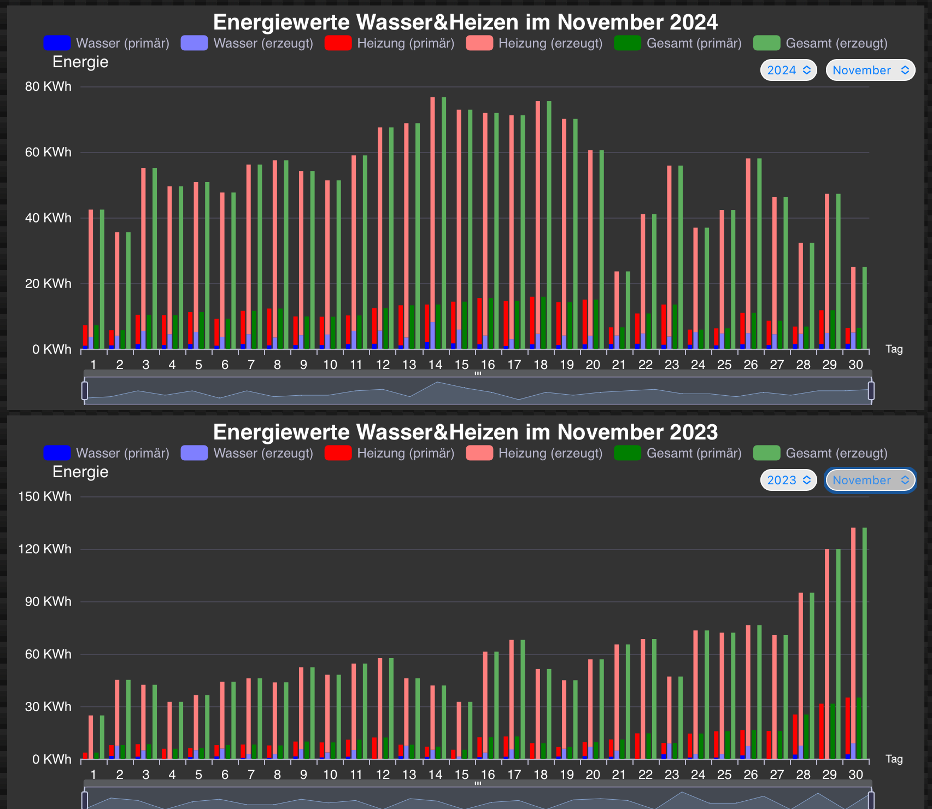The height and width of the screenshot is (809, 932).
Task: Toggle Gesamt (primär) series in 2024 legend
Action: click(x=678, y=43)
